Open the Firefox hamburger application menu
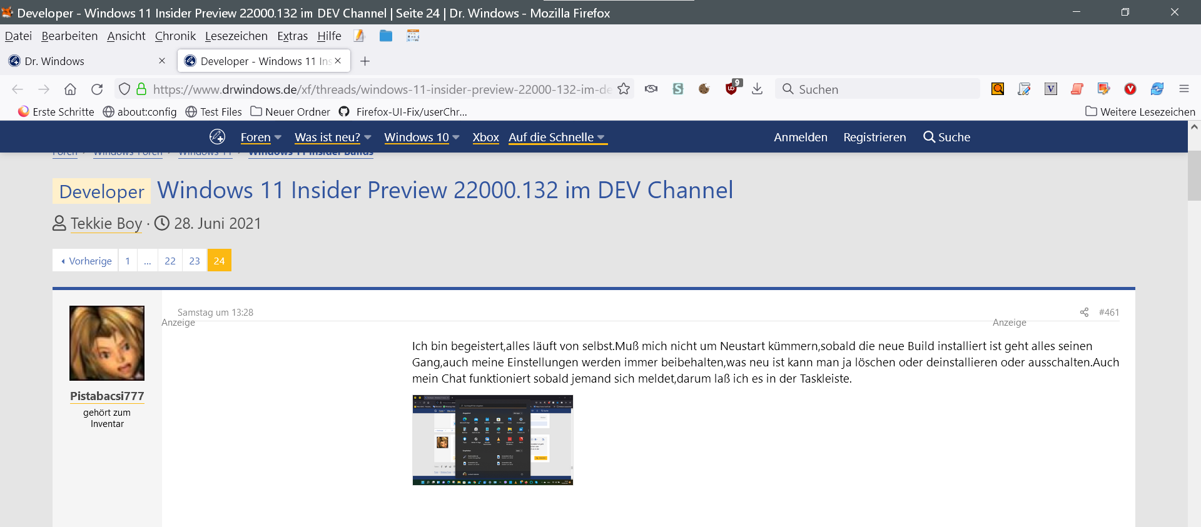Image resolution: width=1201 pixels, height=527 pixels. [x=1184, y=89]
